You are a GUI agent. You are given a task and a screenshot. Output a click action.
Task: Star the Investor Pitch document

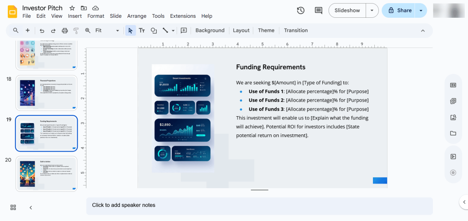tap(72, 8)
